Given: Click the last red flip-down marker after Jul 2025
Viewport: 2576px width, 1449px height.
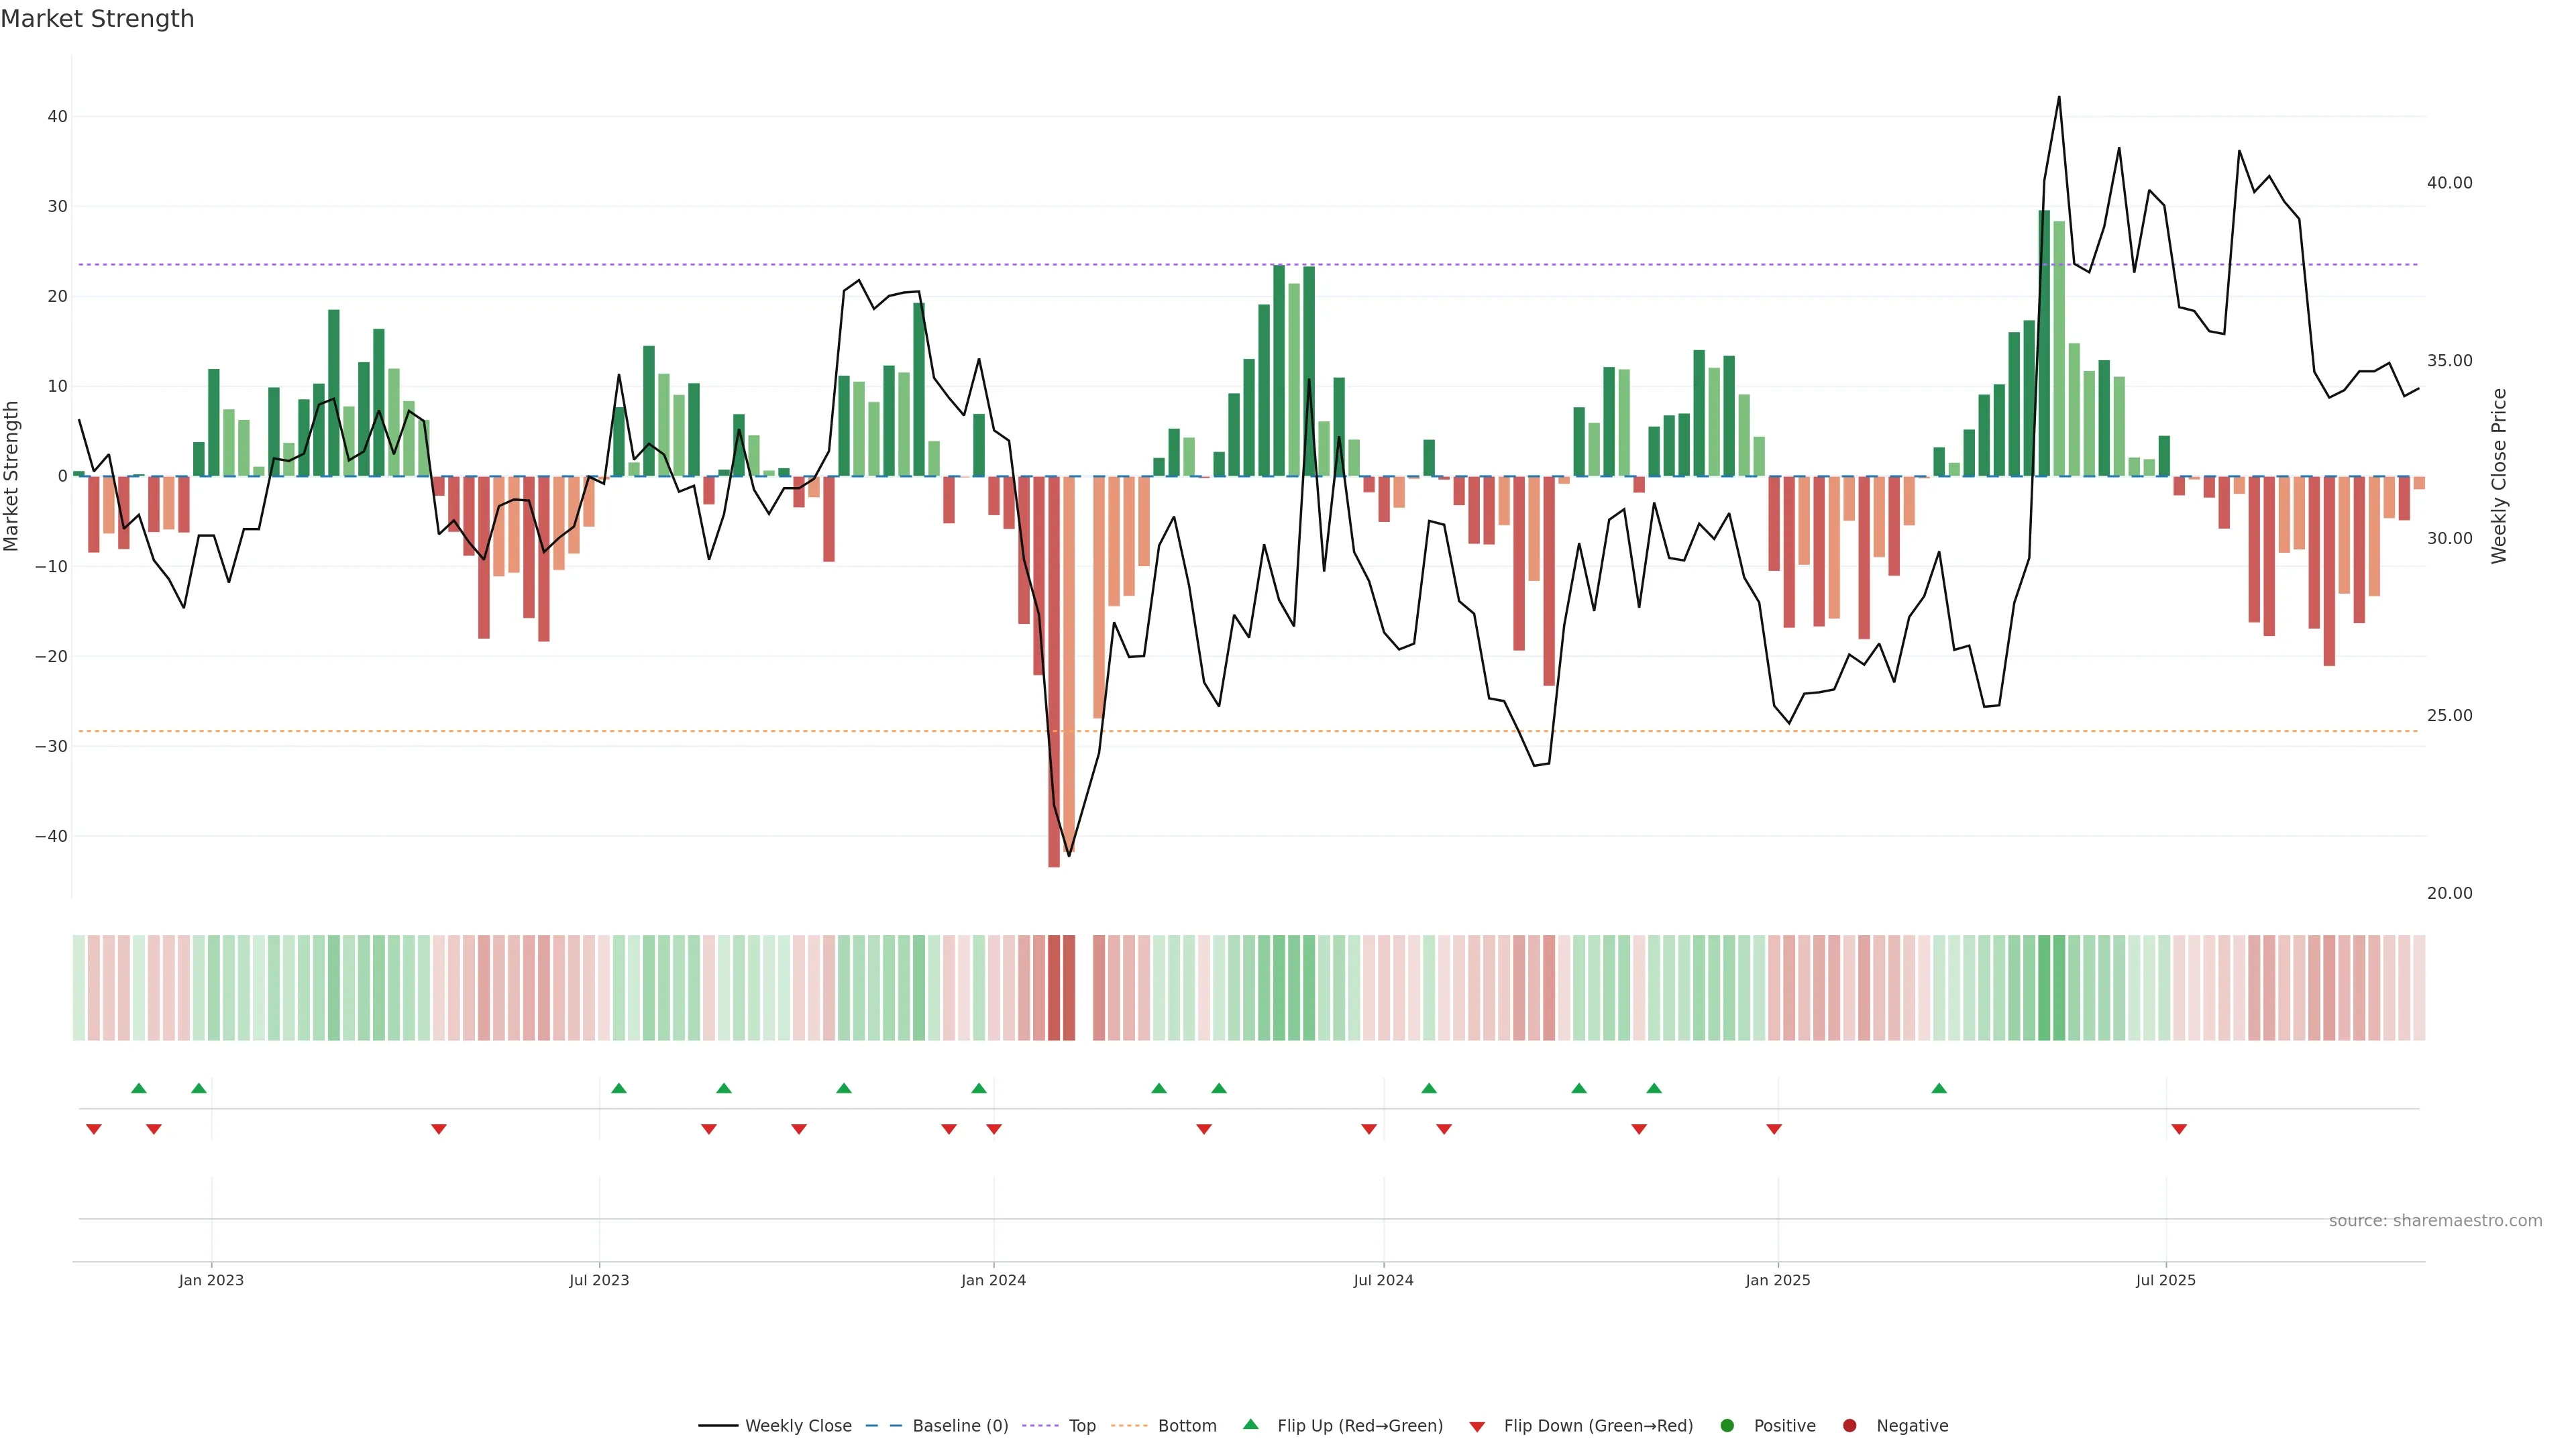Looking at the screenshot, I should click(x=2179, y=1129).
